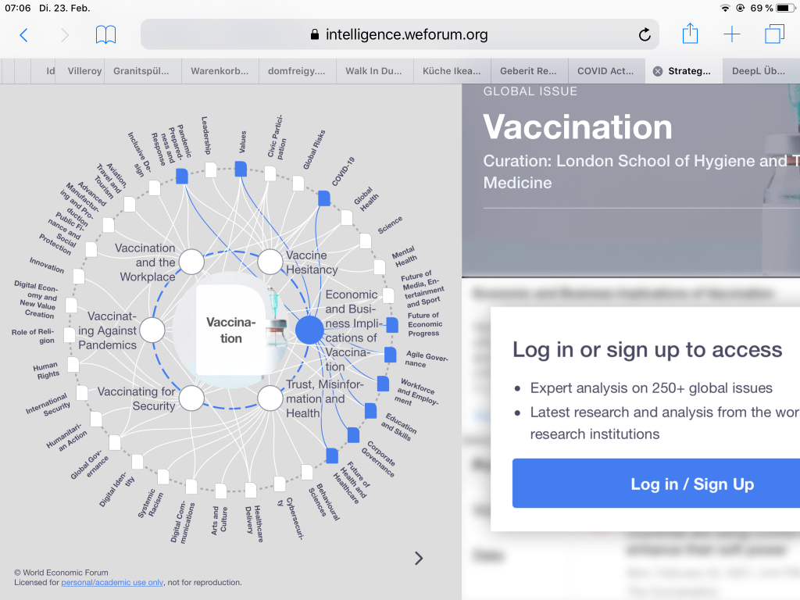Select the Vaccination and the Workplace circle

click(191, 262)
